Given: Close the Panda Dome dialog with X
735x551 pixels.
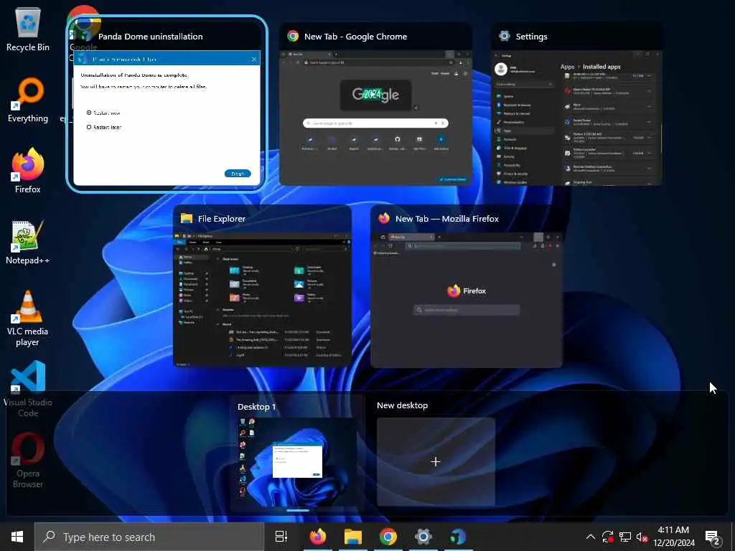Looking at the screenshot, I should pos(254,59).
